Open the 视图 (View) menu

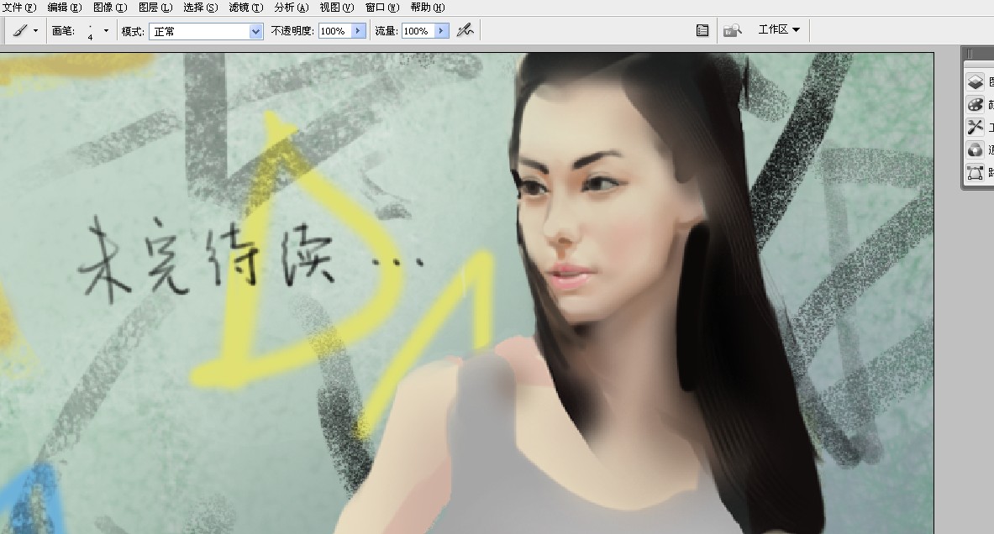337,8
